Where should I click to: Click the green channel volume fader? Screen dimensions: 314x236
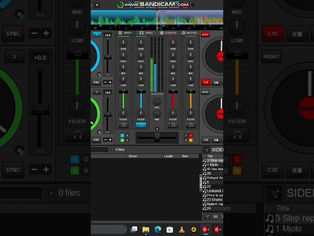point(123,91)
